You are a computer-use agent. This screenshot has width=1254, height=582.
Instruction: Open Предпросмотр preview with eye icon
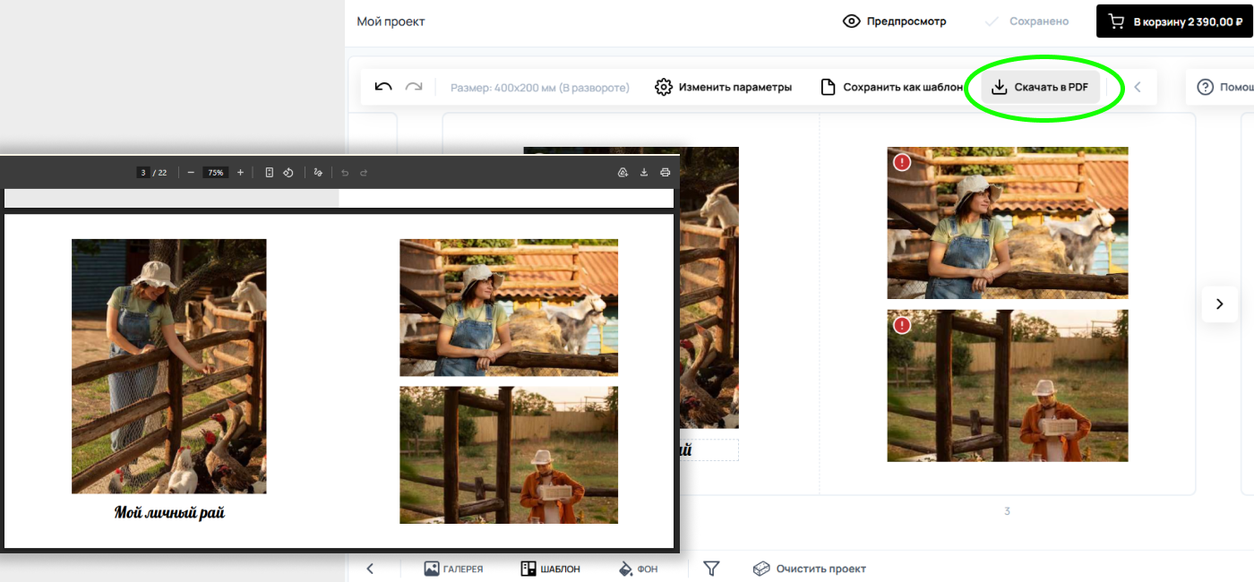coord(894,21)
